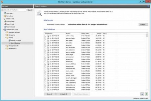Click the Search button next to quick search
Screen dimensions: 151x101
(30, 10)
